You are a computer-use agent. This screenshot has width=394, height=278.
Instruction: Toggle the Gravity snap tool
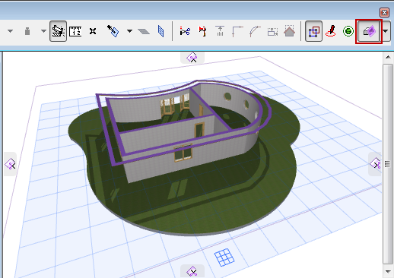click(58, 31)
